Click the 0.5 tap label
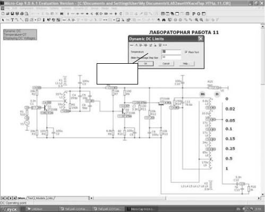This screenshot has width=265, height=212. (229, 158)
